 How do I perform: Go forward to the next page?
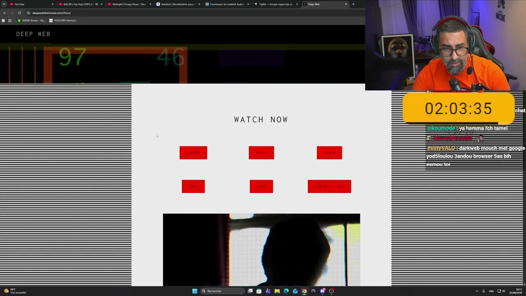[x=12, y=13]
